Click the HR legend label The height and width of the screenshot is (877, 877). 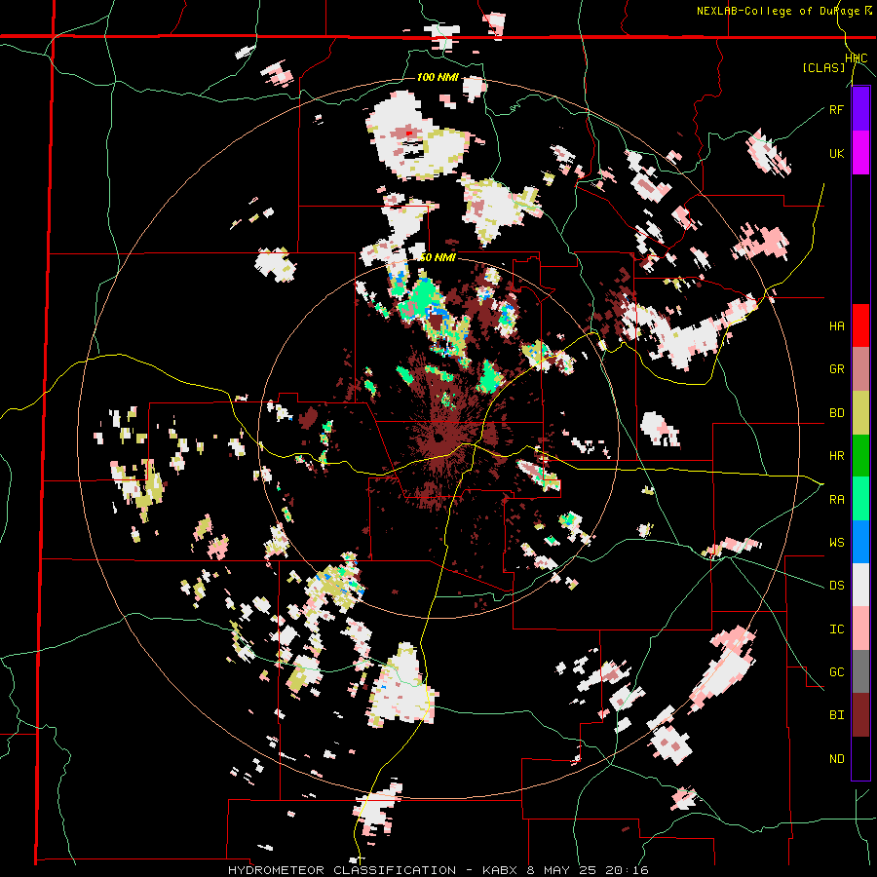coord(836,456)
